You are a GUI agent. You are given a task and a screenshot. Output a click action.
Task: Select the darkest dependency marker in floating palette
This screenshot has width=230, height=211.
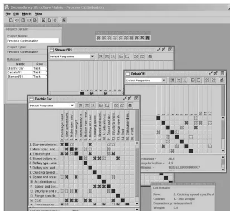(148, 38)
